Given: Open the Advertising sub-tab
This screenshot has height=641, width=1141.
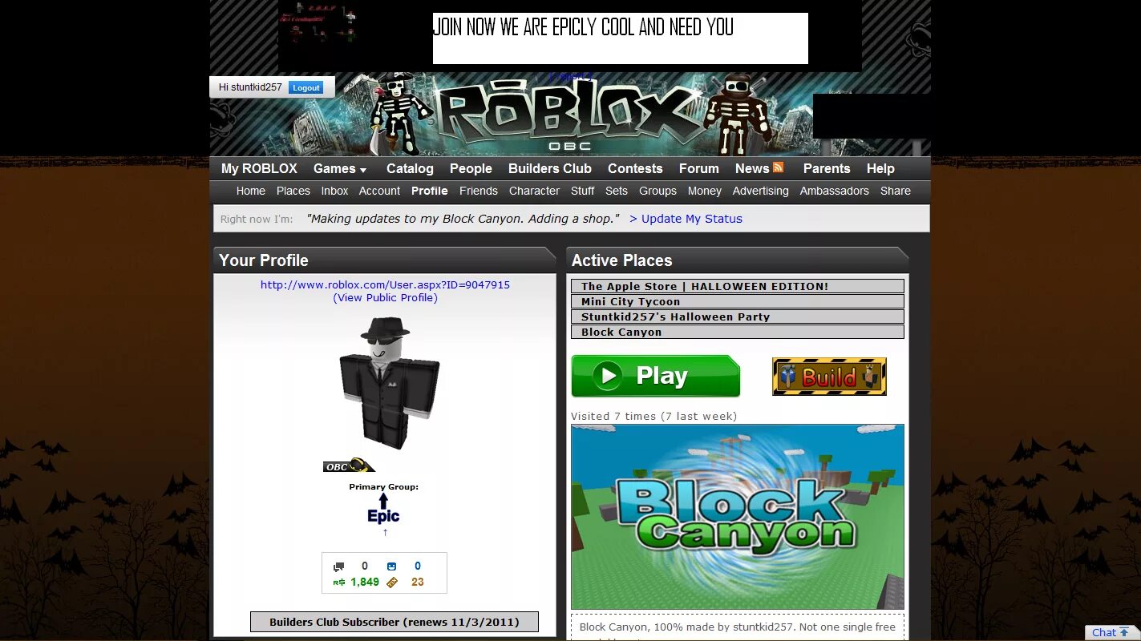Looking at the screenshot, I should tap(761, 191).
